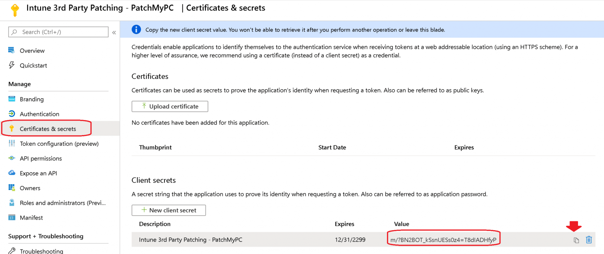
Task: Click the client secrets Expires column header
Action: point(344,224)
